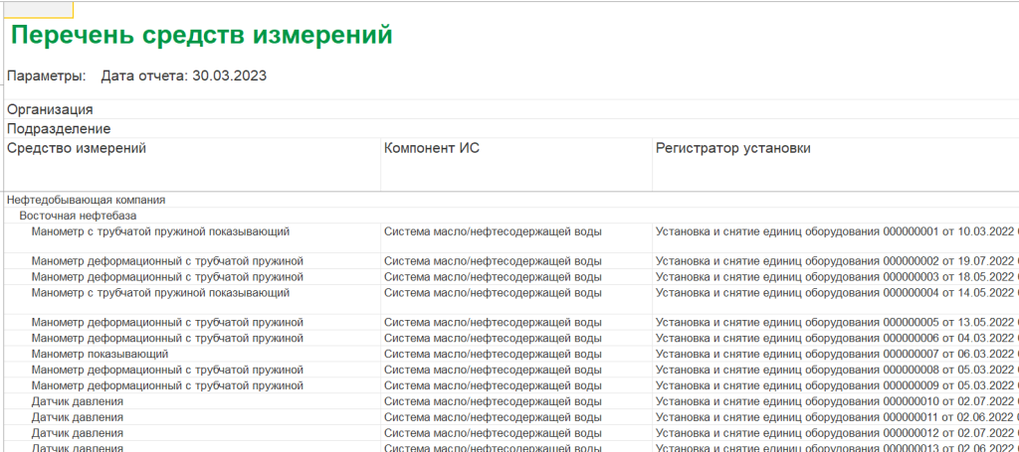Click registrar entry 000000009 from 05.03.2022
The width and height of the screenshot is (1019, 452).
(834, 385)
